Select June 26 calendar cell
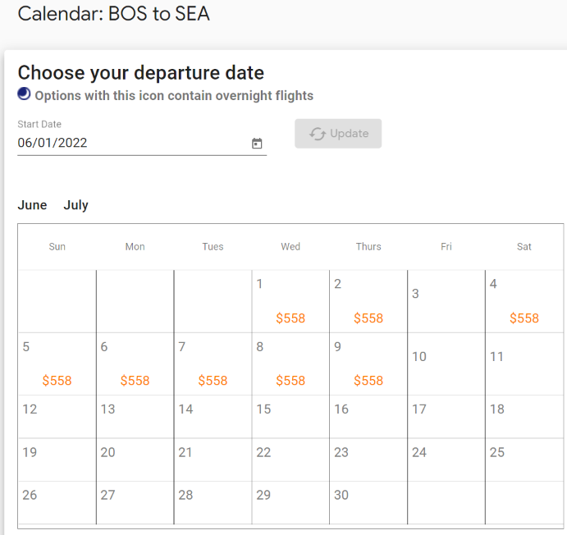This screenshot has height=535, width=567. coord(57,502)
